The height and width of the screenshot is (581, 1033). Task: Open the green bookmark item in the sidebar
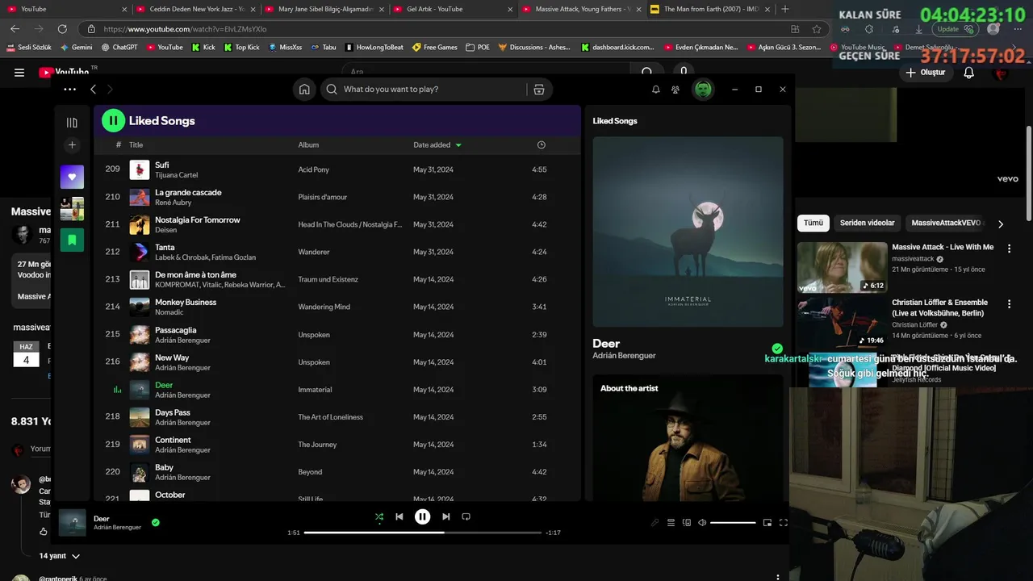pos(72,240)
